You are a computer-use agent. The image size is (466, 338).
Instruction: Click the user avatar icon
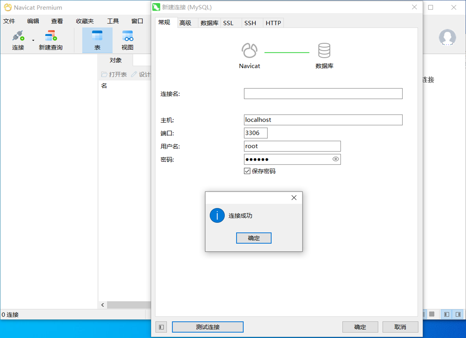point(447,37)
